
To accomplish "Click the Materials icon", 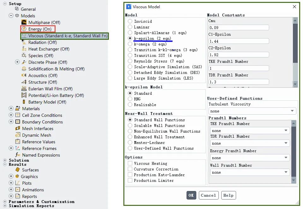I will [x=18, y=108].
